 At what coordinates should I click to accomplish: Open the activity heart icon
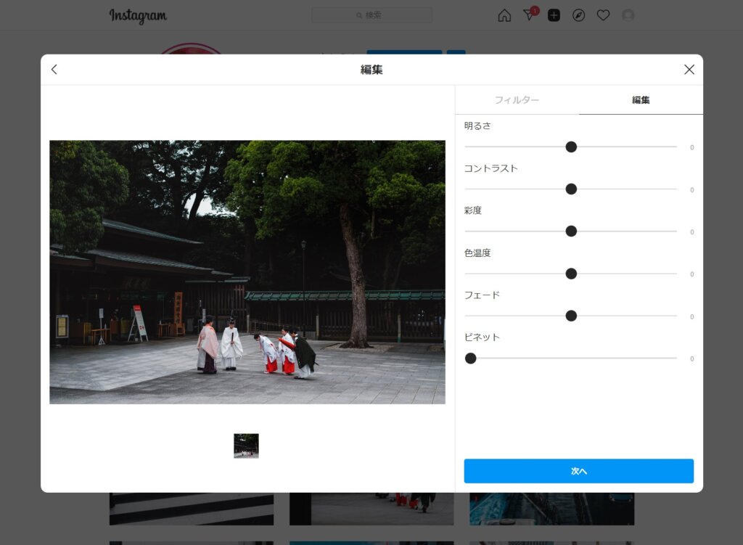[603, 16]
